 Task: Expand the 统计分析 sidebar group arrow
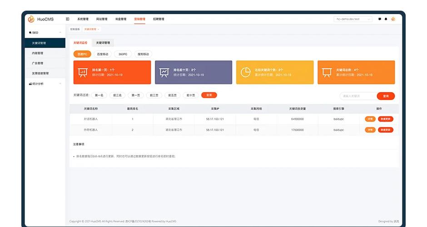[60, 84]
